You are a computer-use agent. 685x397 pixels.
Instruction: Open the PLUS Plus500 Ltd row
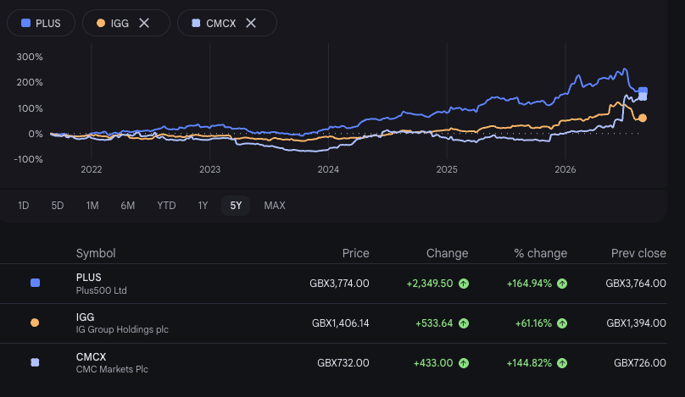[x=333, y=284]
